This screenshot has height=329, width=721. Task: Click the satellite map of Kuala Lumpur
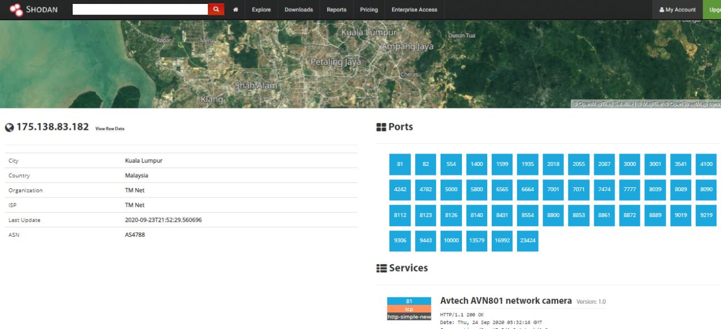pyautogui.click(x=360, y=64)
